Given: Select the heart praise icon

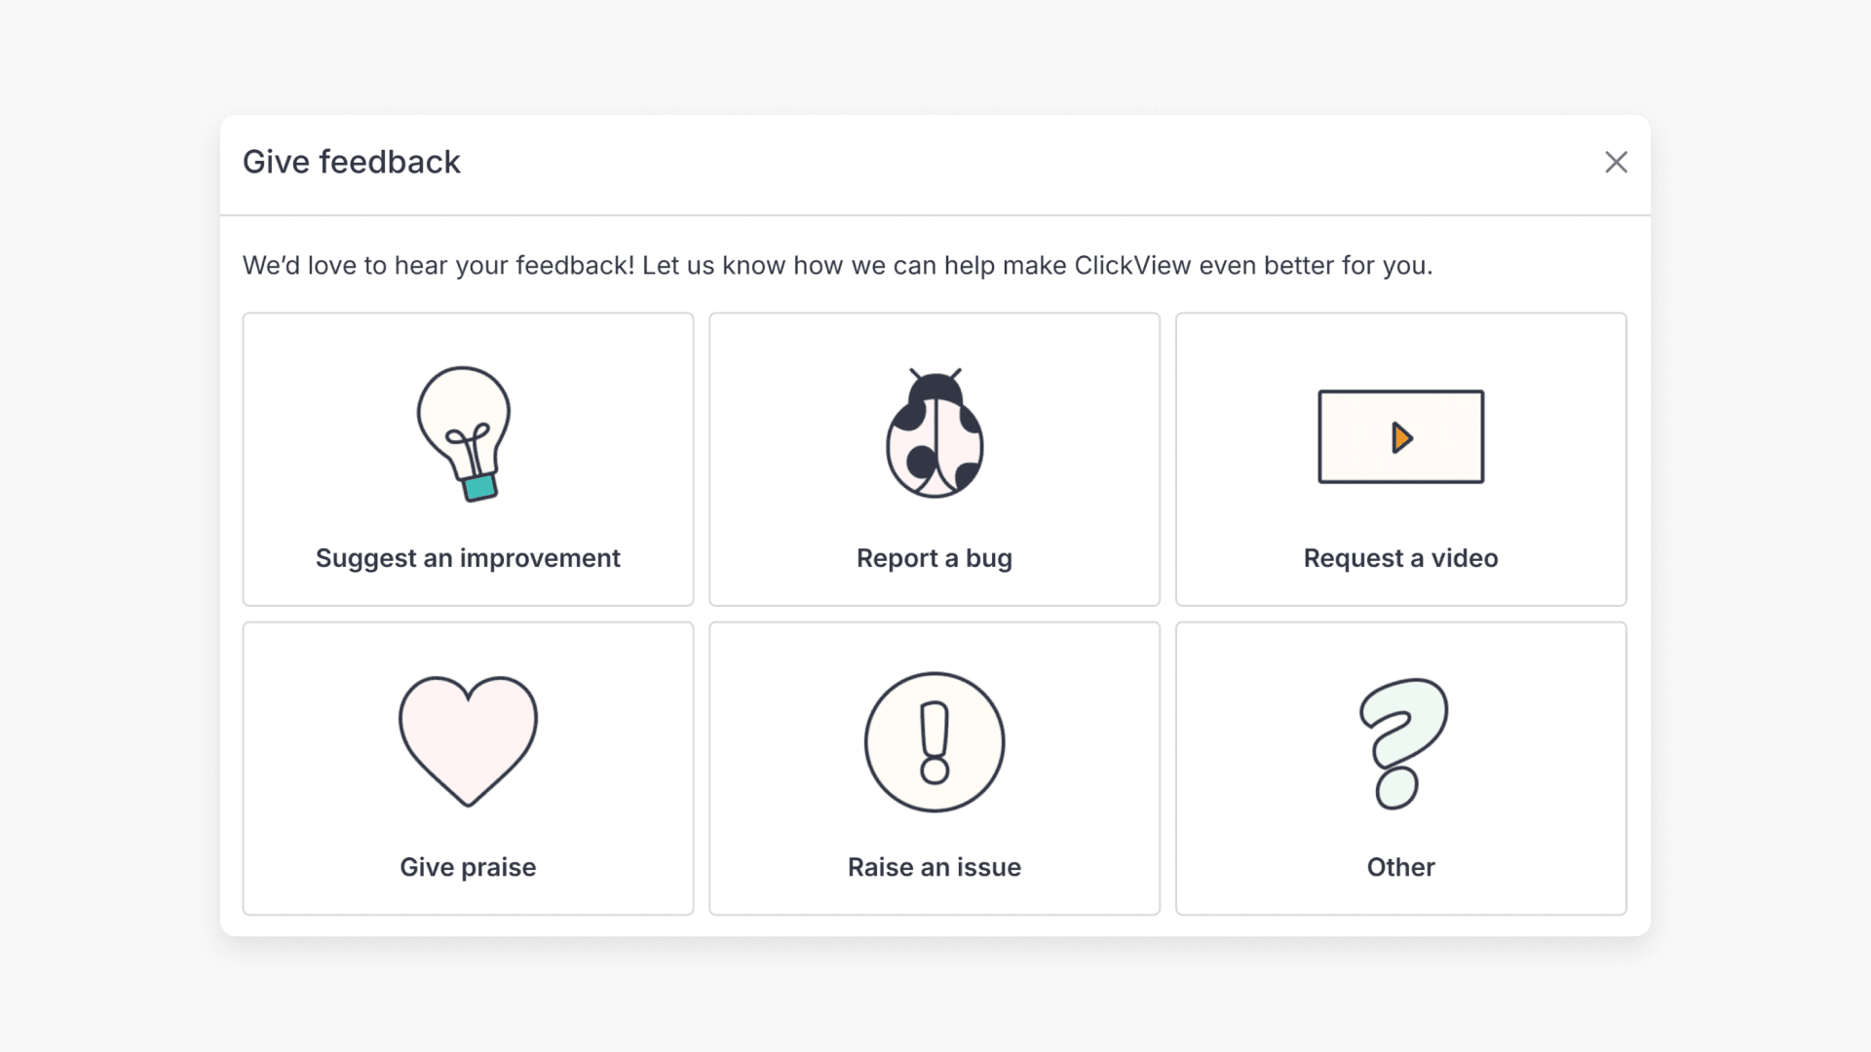Looking at the screenshot, I should pyautogui.click(x=467, y=742).
